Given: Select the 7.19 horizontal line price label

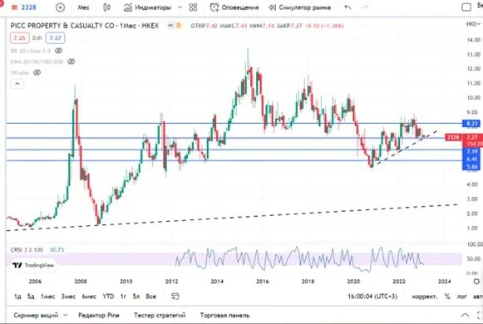Looking at the screenshot, I should click(471, 151).
